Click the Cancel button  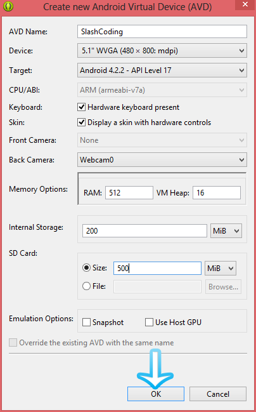tap(218, 394)
